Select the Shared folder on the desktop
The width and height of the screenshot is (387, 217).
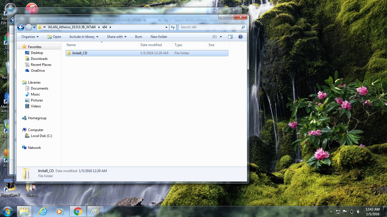click(x=31, y=190)
